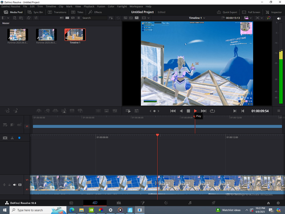This screenshot has height=214, width=285.
Task: Open the Timeline menu
Action: point(51,6)
